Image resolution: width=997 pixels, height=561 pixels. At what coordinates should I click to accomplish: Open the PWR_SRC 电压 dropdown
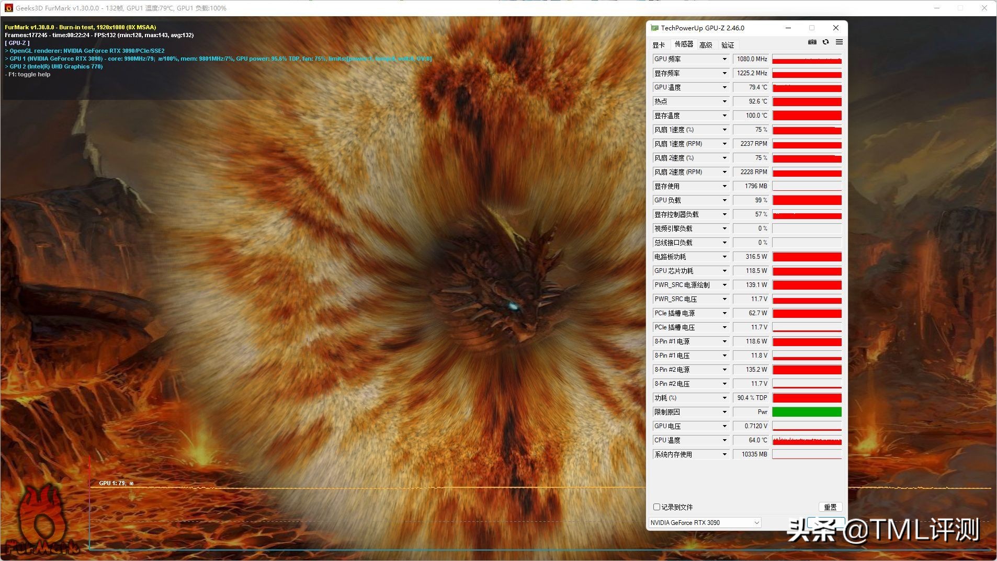pyautogui.click(x=724, y=299)
